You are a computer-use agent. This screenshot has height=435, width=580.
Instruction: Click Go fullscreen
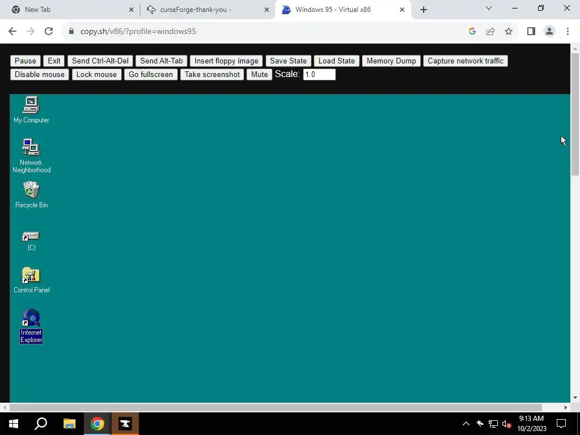coord(151,74)
